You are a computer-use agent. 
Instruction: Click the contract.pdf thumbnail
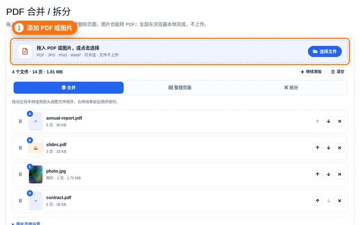(36, 201)
